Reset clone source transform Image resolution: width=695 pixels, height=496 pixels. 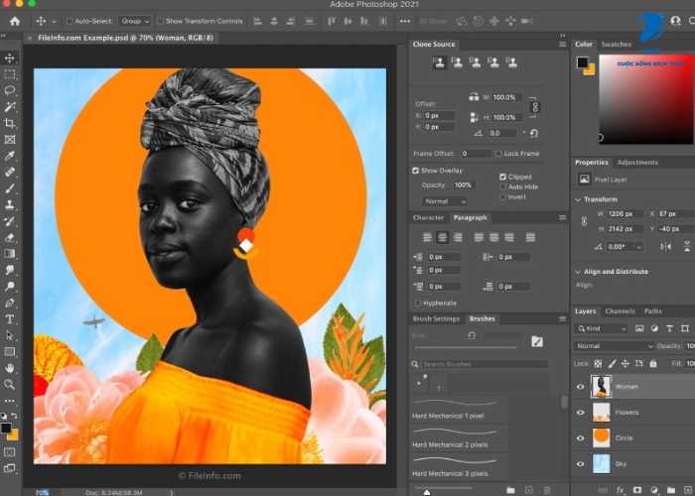tap(534, 133)
